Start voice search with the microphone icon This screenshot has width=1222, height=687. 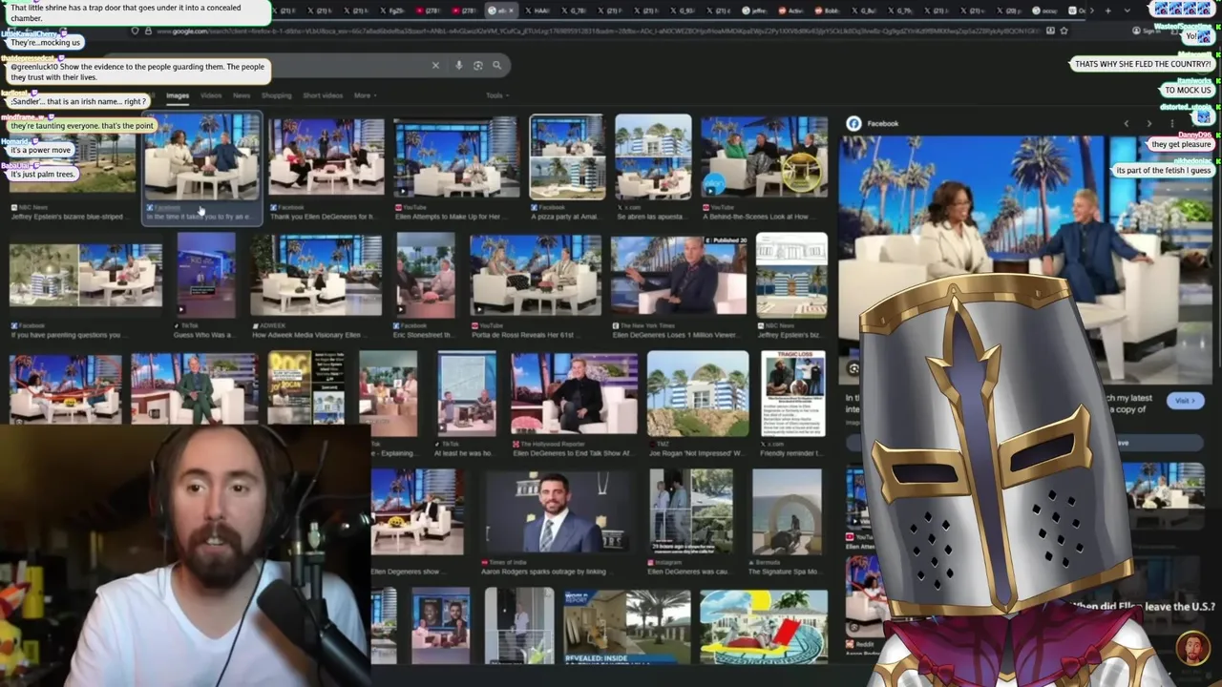[459, 66]
